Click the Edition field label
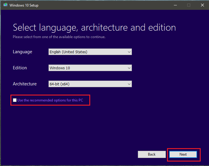The height and width of the screenshot is (166, 209). point(20,68)
